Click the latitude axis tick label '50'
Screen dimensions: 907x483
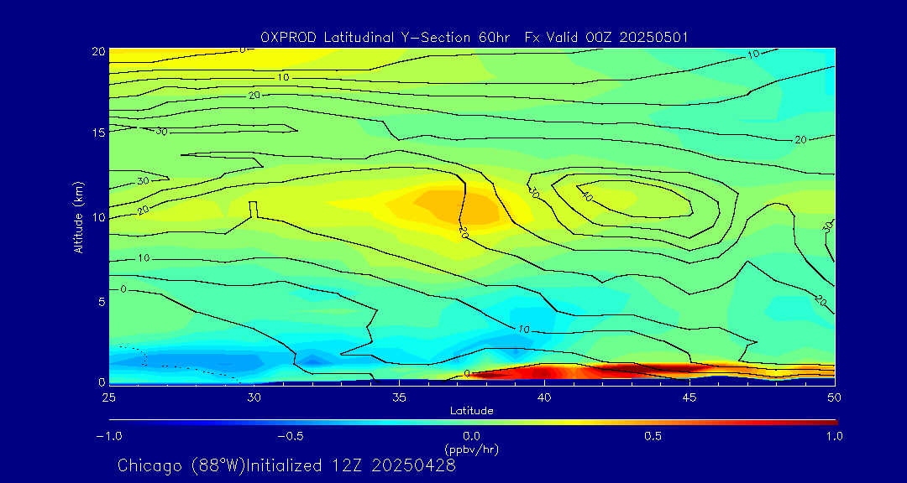pyautogui.click(x=835, y=397)
